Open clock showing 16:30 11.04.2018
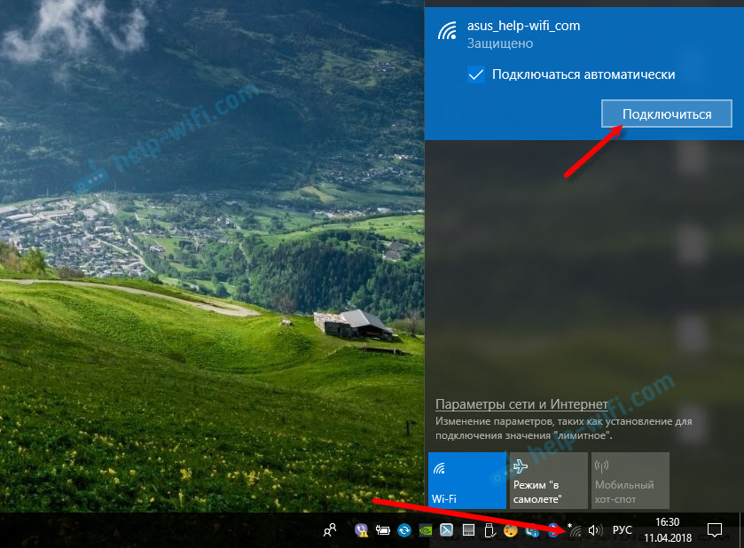Viewport: 744px width, 548px height. tap(668, 530)
